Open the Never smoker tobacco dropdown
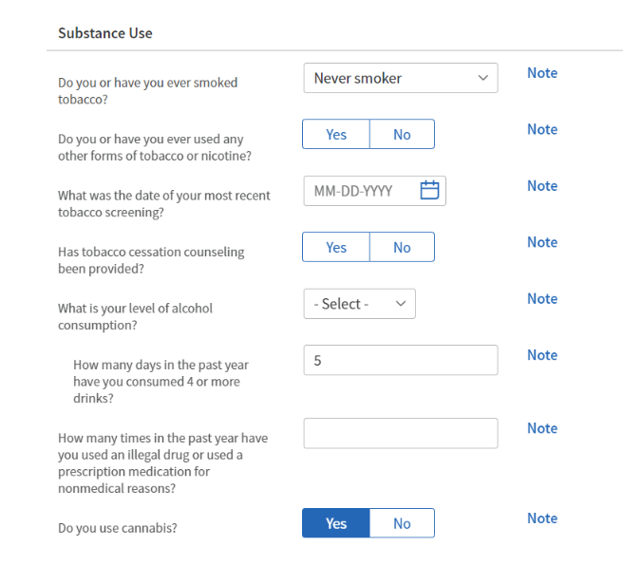 click(x=400, y=78)
